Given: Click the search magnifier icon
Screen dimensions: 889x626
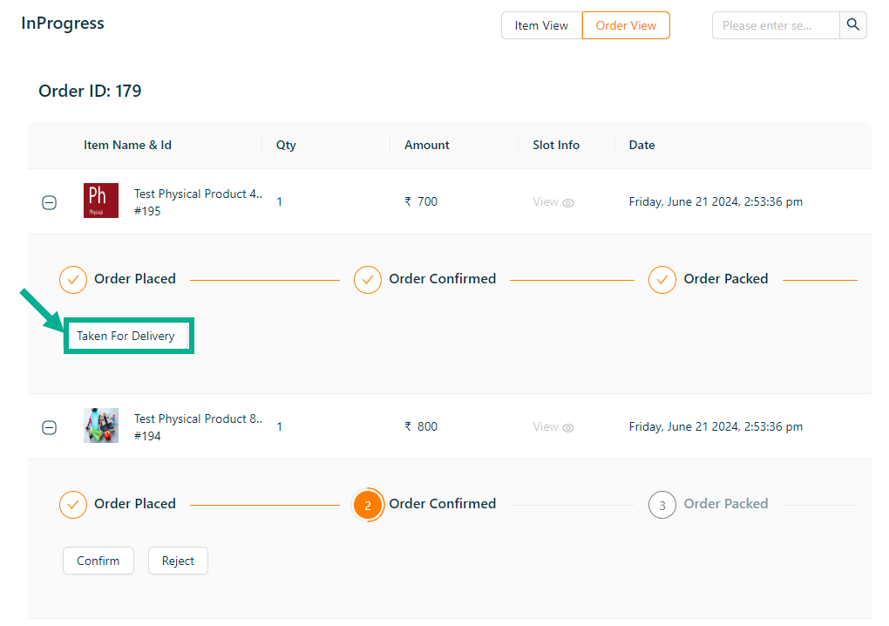Looking at the screenshot, I should (853, 25).
